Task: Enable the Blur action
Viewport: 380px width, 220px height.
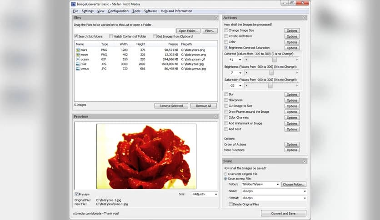Action: (226, 94)
